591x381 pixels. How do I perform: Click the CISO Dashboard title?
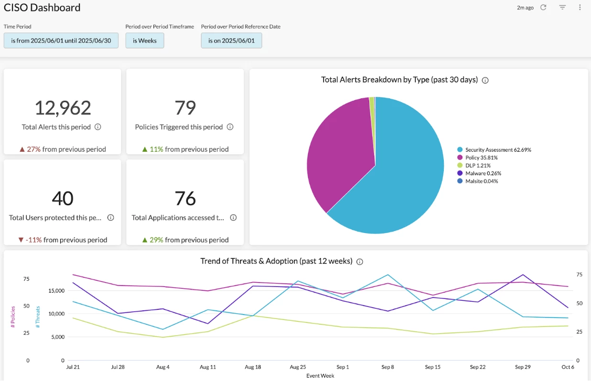click(42, 8)
